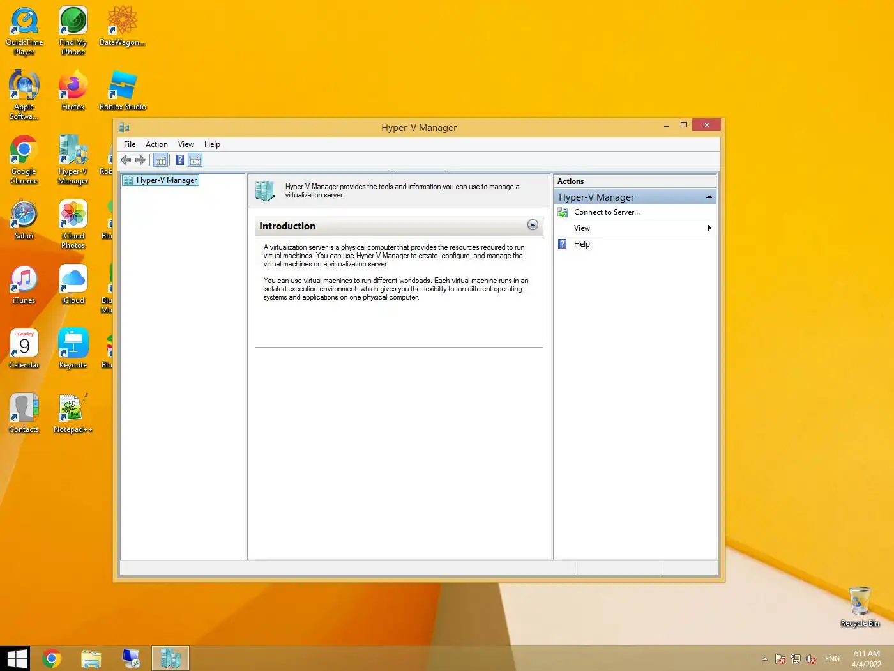Image resolution: width=894 pixels, height=671 pixels.
Task: Open Keynote desktop shortcut
Action: point(73,350)
